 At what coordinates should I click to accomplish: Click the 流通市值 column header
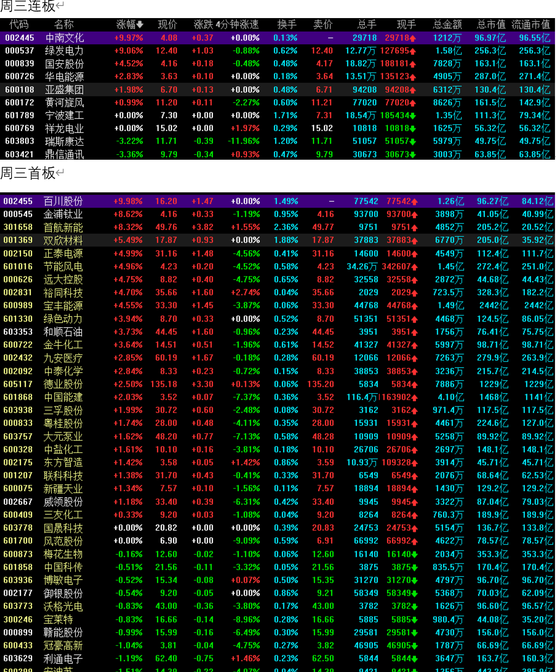(x=531, y=25)
